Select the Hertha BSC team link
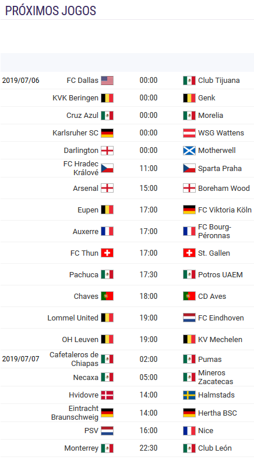254x460 pixels. pyautogui.click(x=217, y=413)
